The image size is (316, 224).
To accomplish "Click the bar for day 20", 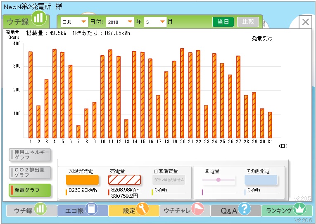I will coord(182,93).
